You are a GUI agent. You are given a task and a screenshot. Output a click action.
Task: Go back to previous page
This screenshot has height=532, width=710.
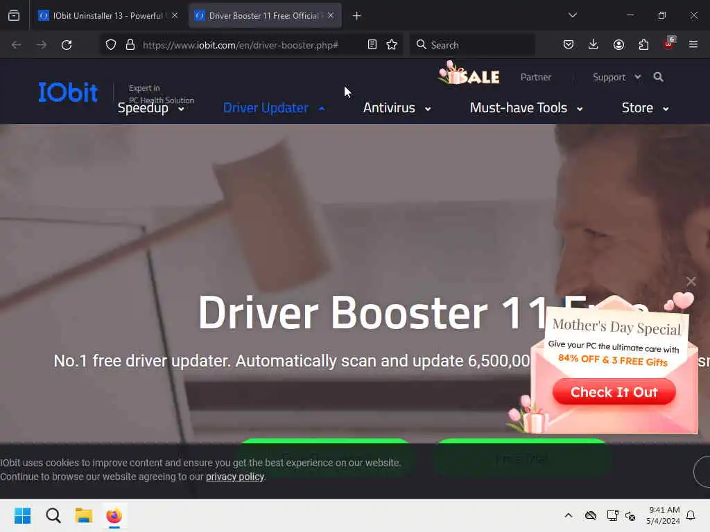click(17, 45)
